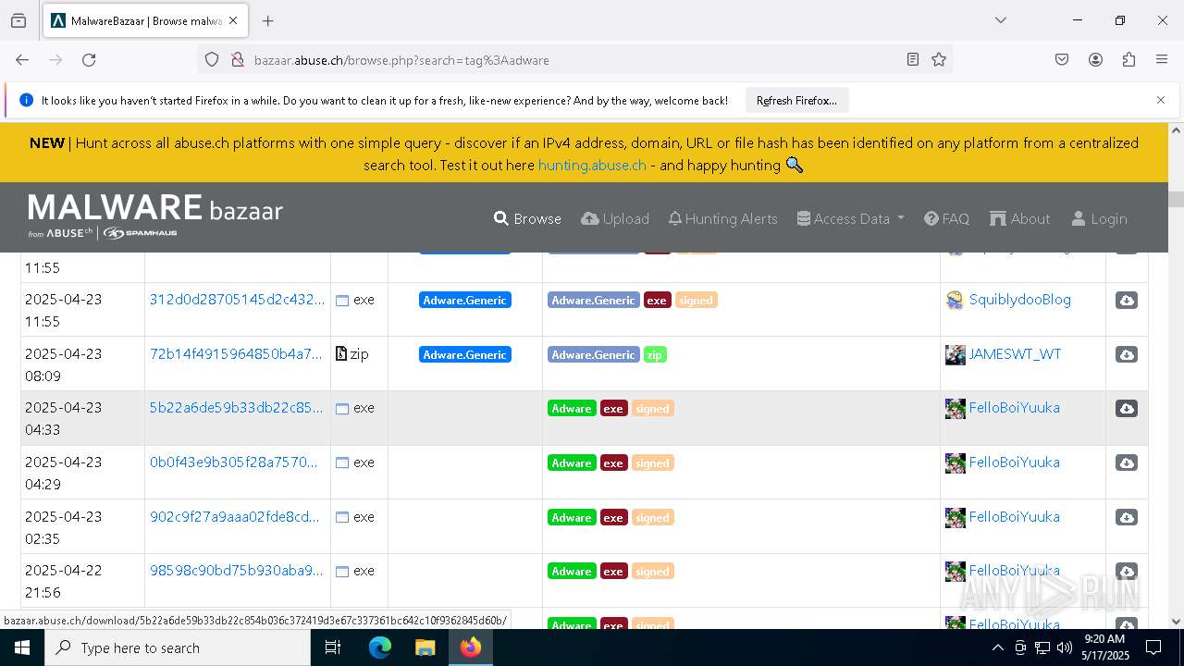Focus the browser URL address bar

click(575, 59)
